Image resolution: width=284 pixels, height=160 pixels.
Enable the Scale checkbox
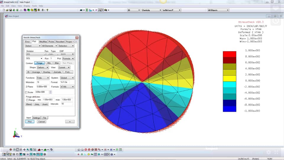point(26,92)
